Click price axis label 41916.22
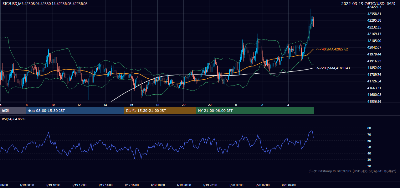Screen dimensions: 400x188 (374, 61)
